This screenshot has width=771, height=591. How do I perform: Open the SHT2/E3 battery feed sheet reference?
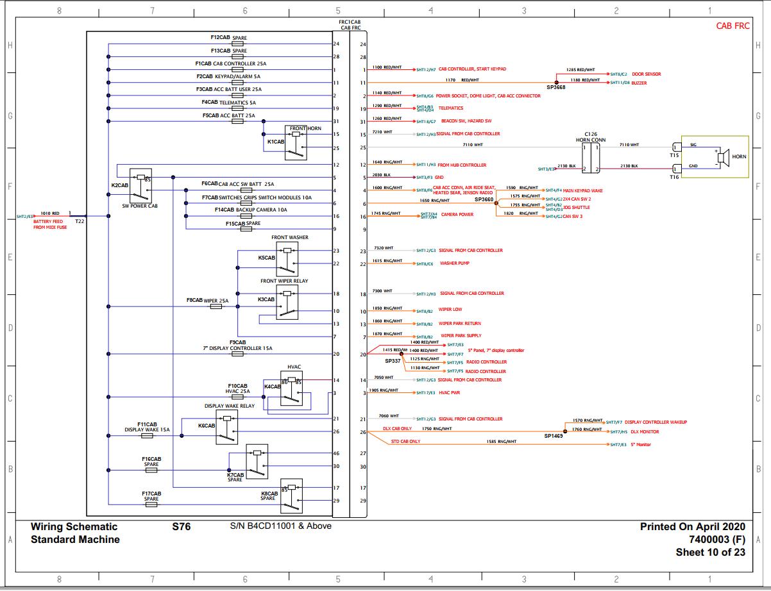(24, 217)
